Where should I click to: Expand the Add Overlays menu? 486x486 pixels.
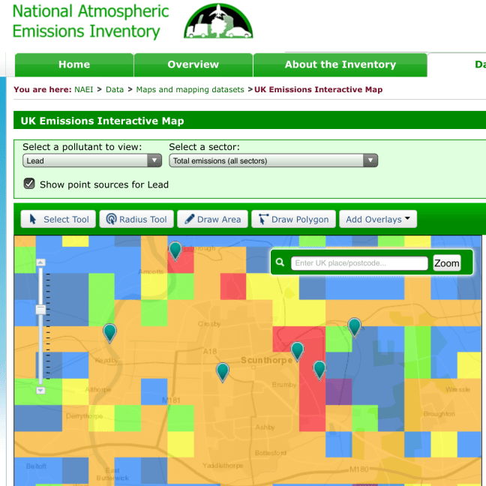coord(378,219)
